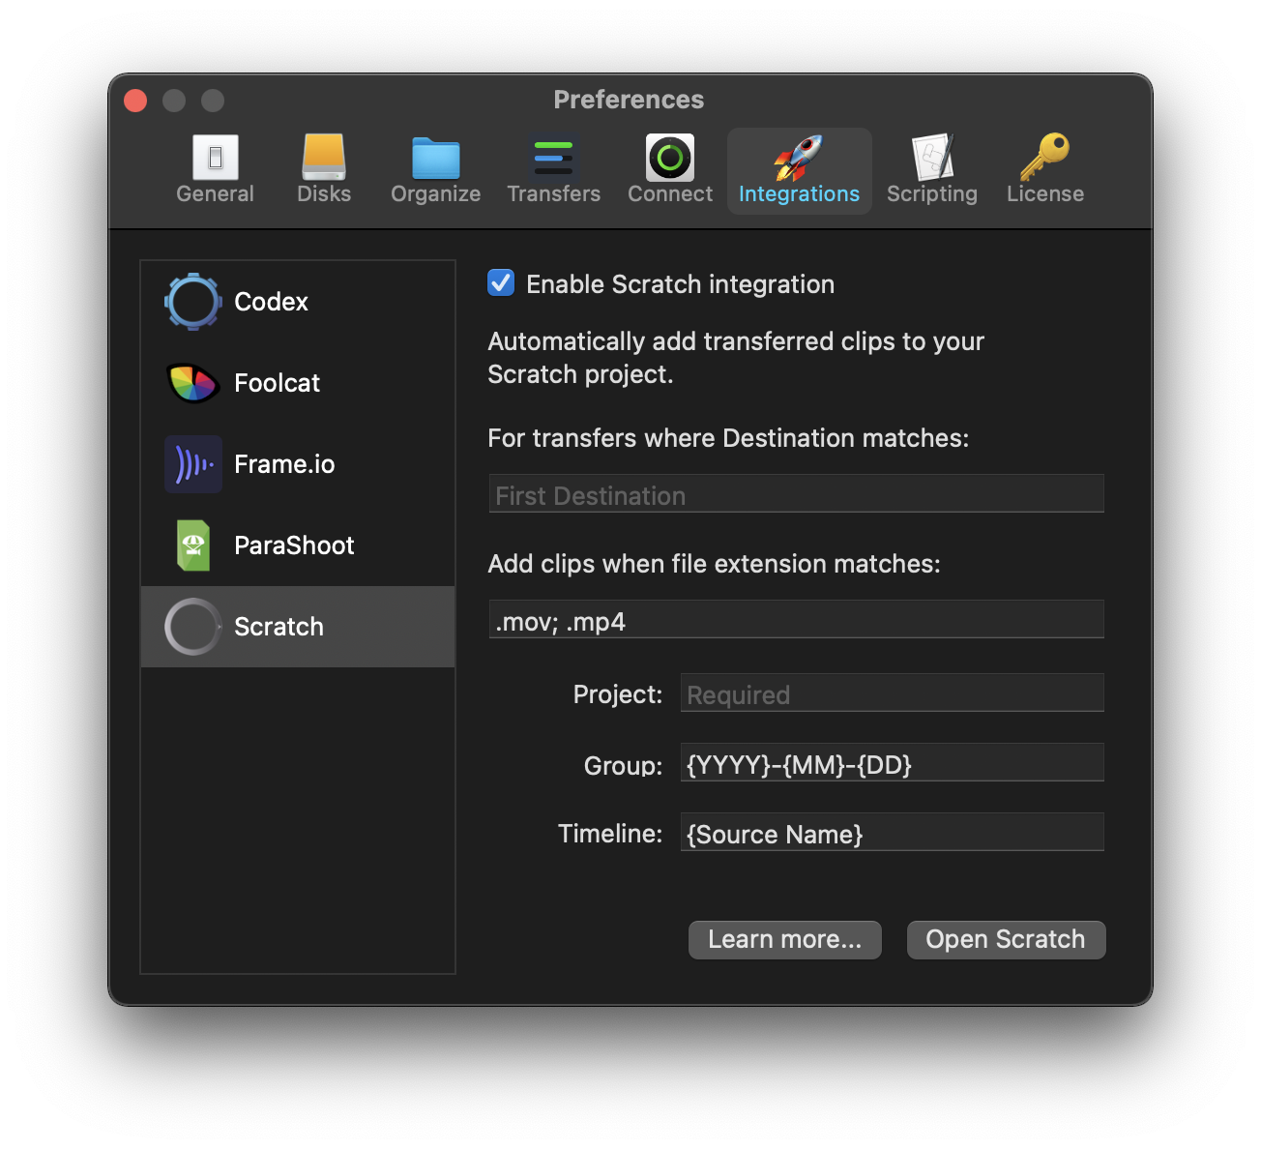This screenshot has width=1261, height=1149.
Task: Open the Connect preferences icon
Action: [x=670, y=158]
